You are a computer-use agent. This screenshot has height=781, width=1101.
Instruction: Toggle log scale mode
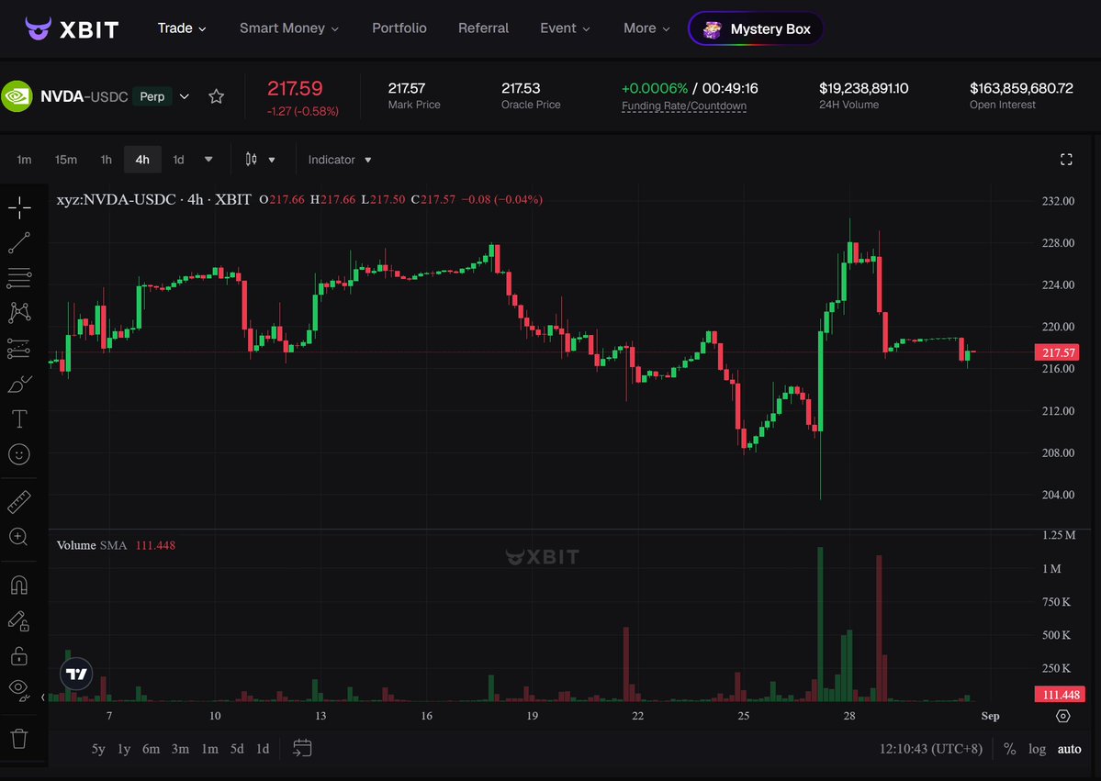pos(1037,749)
